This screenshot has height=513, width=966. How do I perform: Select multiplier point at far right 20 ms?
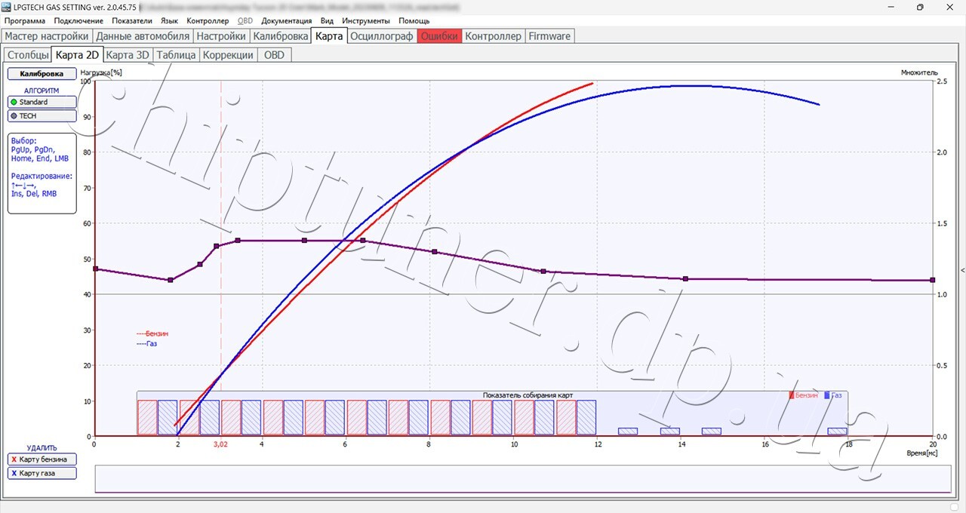click(933, 280)
